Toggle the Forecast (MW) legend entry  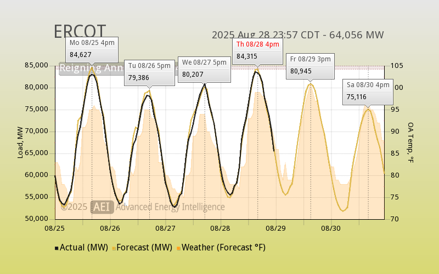142,248
